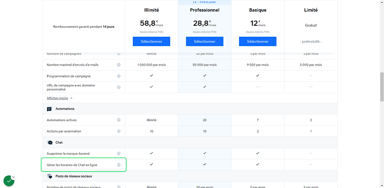Click the Professionnel plan heading
This screenshot has width=384, height=188.
click(205, 10)
